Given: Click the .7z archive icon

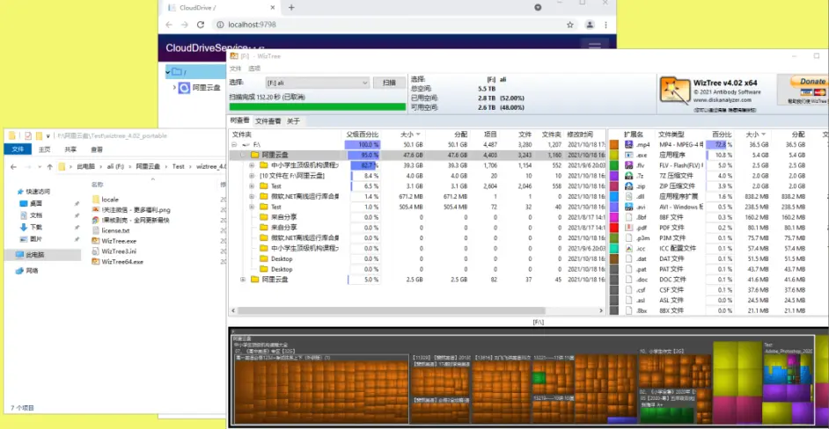Looking at the screenshot, I should pos(628,176).
